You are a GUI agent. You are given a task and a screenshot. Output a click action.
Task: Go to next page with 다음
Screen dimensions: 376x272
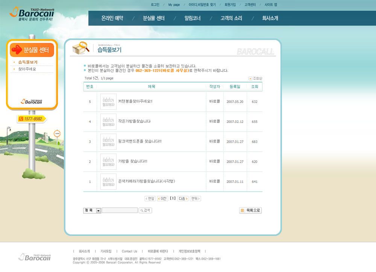183,198
